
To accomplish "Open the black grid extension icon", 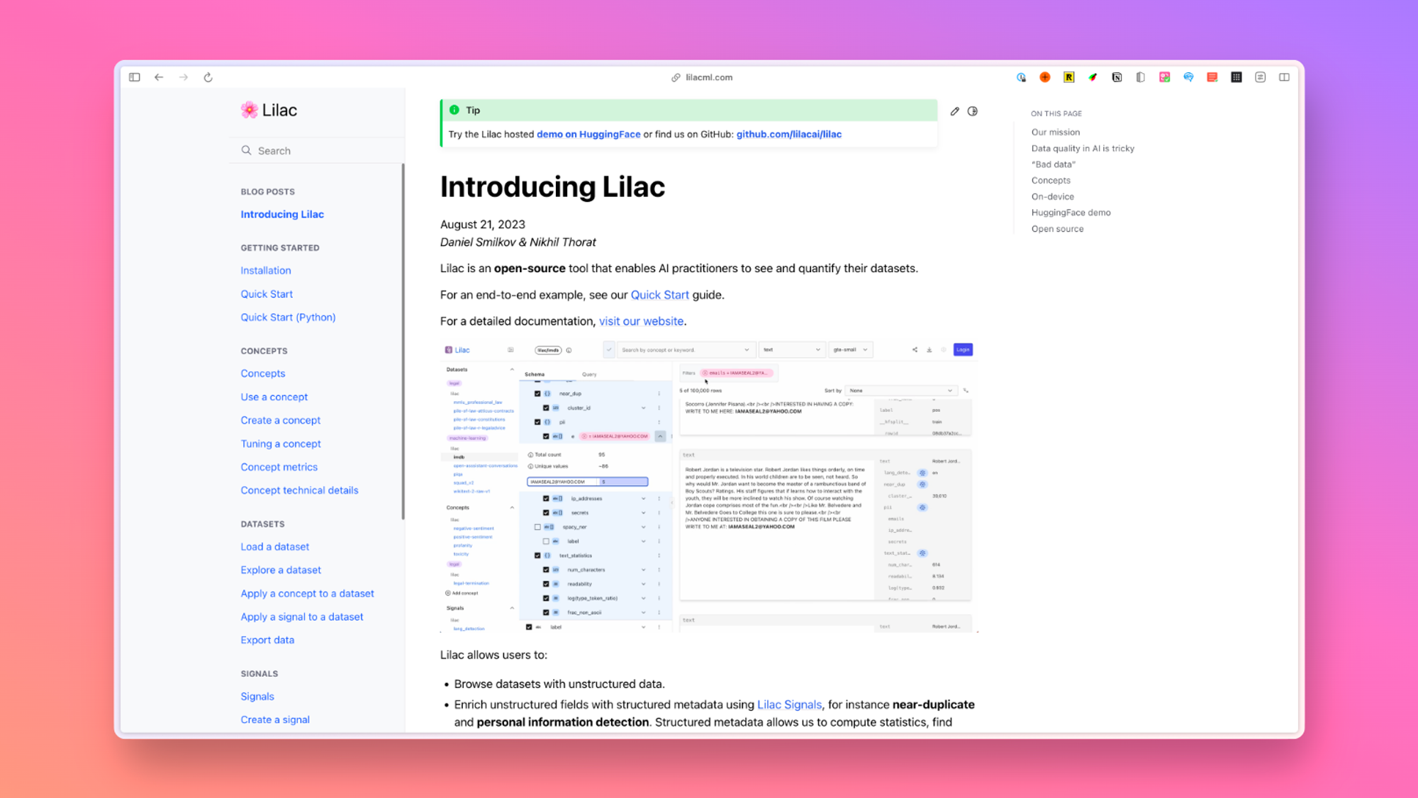I will tap(1236, 77).
